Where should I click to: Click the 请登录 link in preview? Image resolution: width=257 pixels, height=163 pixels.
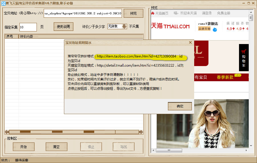(207, 13)
